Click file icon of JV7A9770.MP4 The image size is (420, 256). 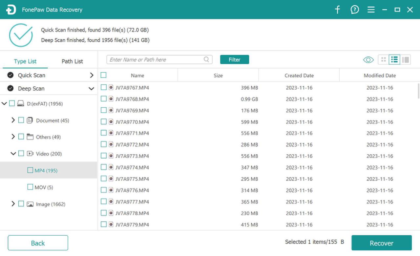[x=111, y=122]
